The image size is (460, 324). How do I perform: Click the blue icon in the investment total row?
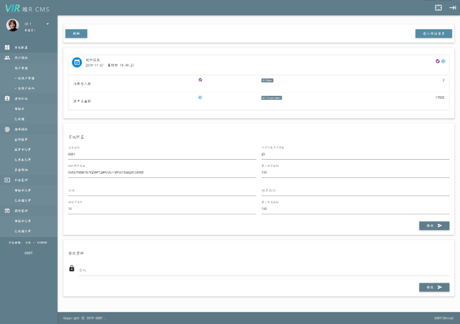200,97
